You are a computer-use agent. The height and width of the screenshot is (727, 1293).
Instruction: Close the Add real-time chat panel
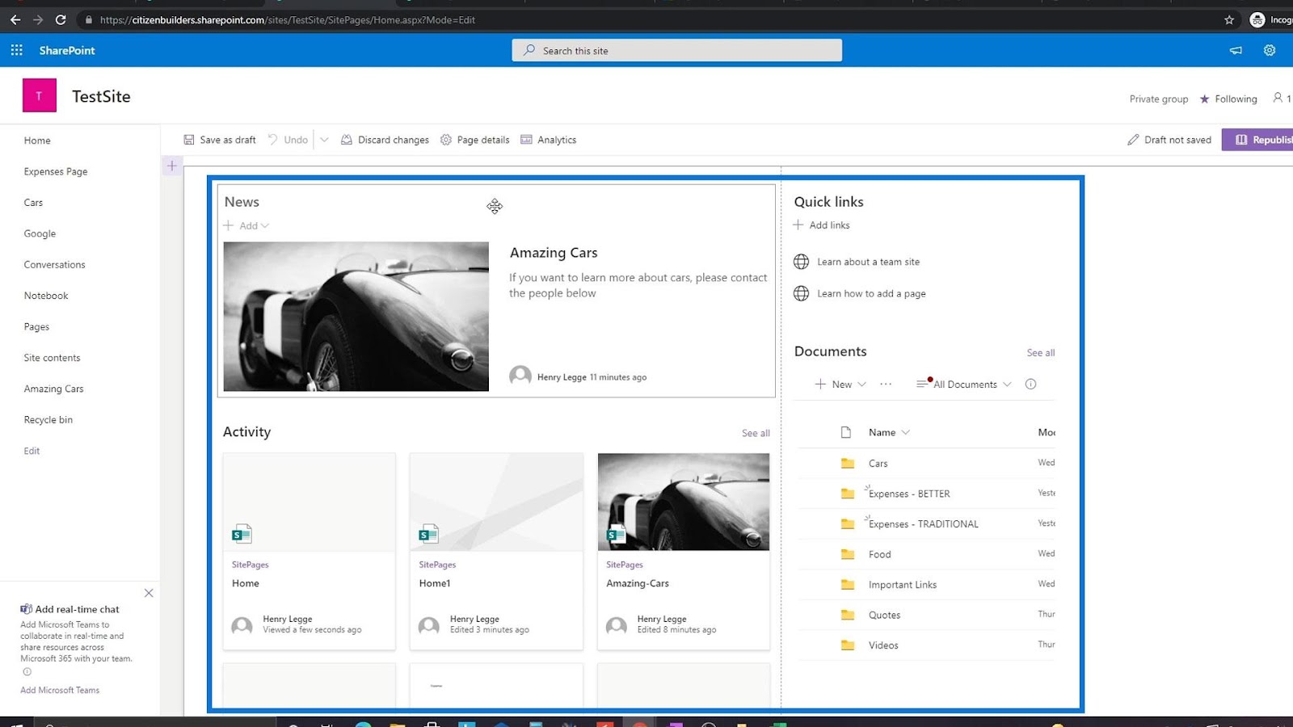[149, 593]
